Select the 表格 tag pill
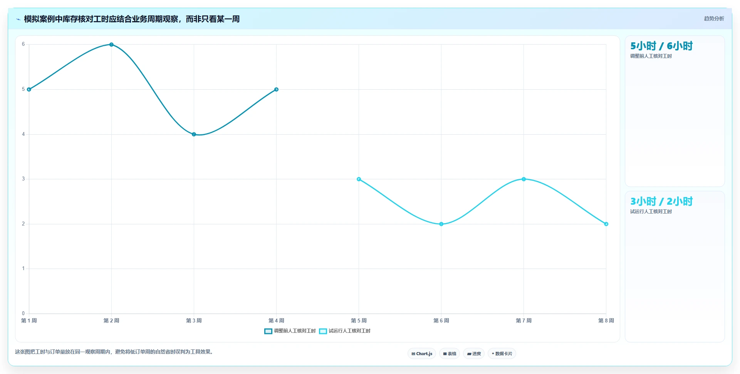Image resolution: width=740 pixels, height=374 pixels. click(x=450, y=354)
